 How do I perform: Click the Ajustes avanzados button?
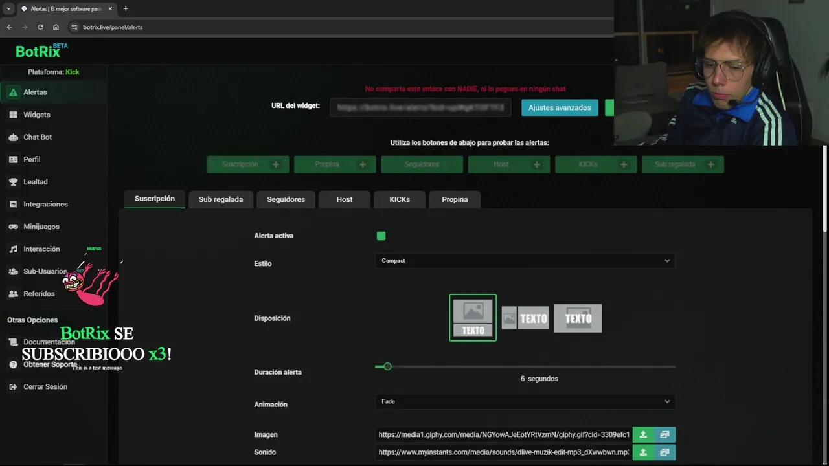click(x=560, y=107)
